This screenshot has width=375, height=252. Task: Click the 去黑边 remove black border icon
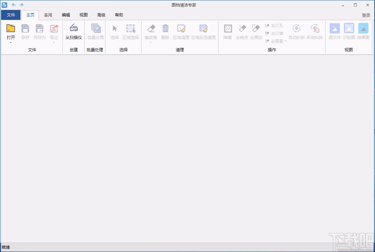[256, 32]
